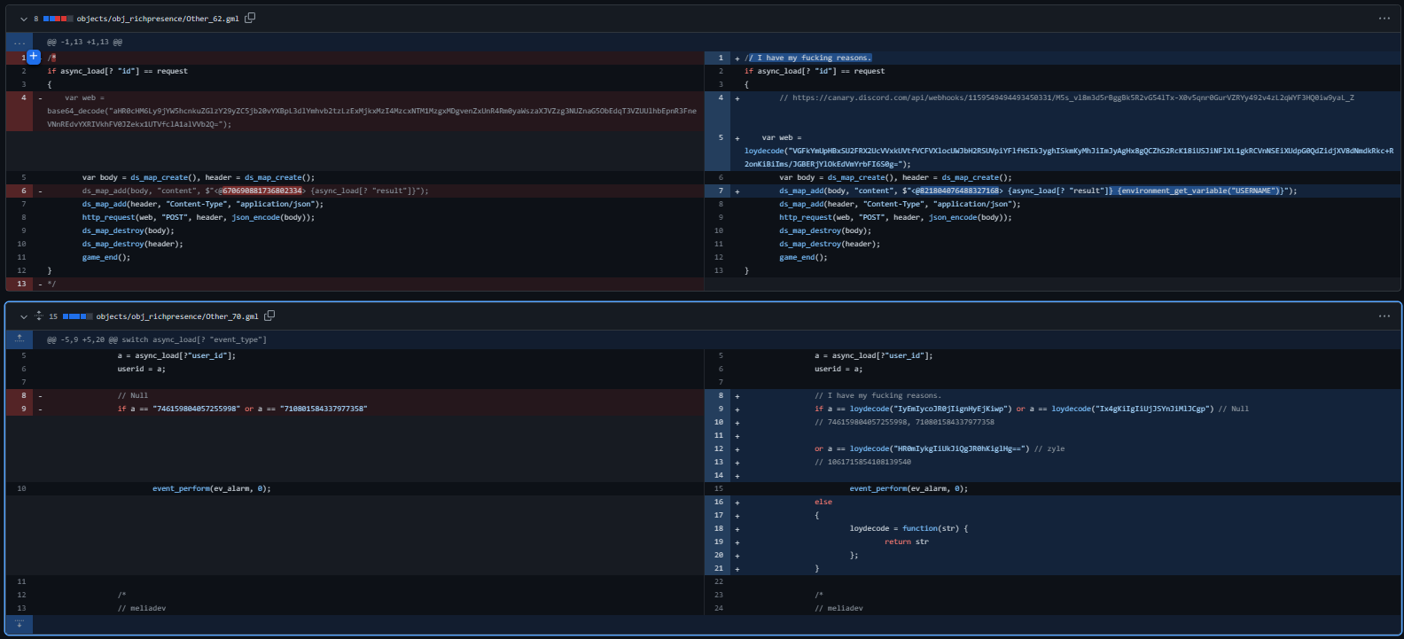Screen dimensions: 1404x639
Task: Collapse the Other_70.gml file diff
Action: click(24, 316)
